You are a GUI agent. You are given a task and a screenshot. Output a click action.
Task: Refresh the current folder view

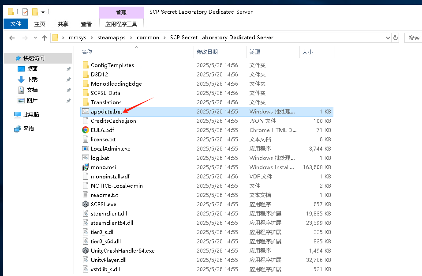coord(396,38)
